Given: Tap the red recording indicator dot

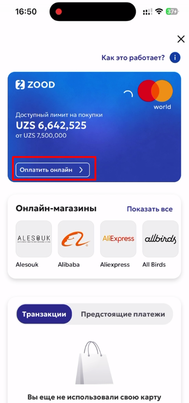Looking at the screenshot, I should [59, 11].
